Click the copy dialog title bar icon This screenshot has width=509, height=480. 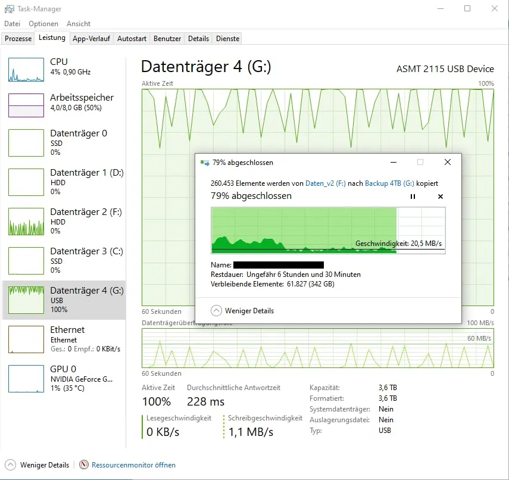point(205,163)
